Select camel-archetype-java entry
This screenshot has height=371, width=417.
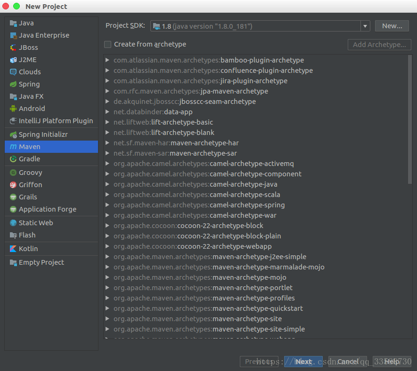click(195, 184)
